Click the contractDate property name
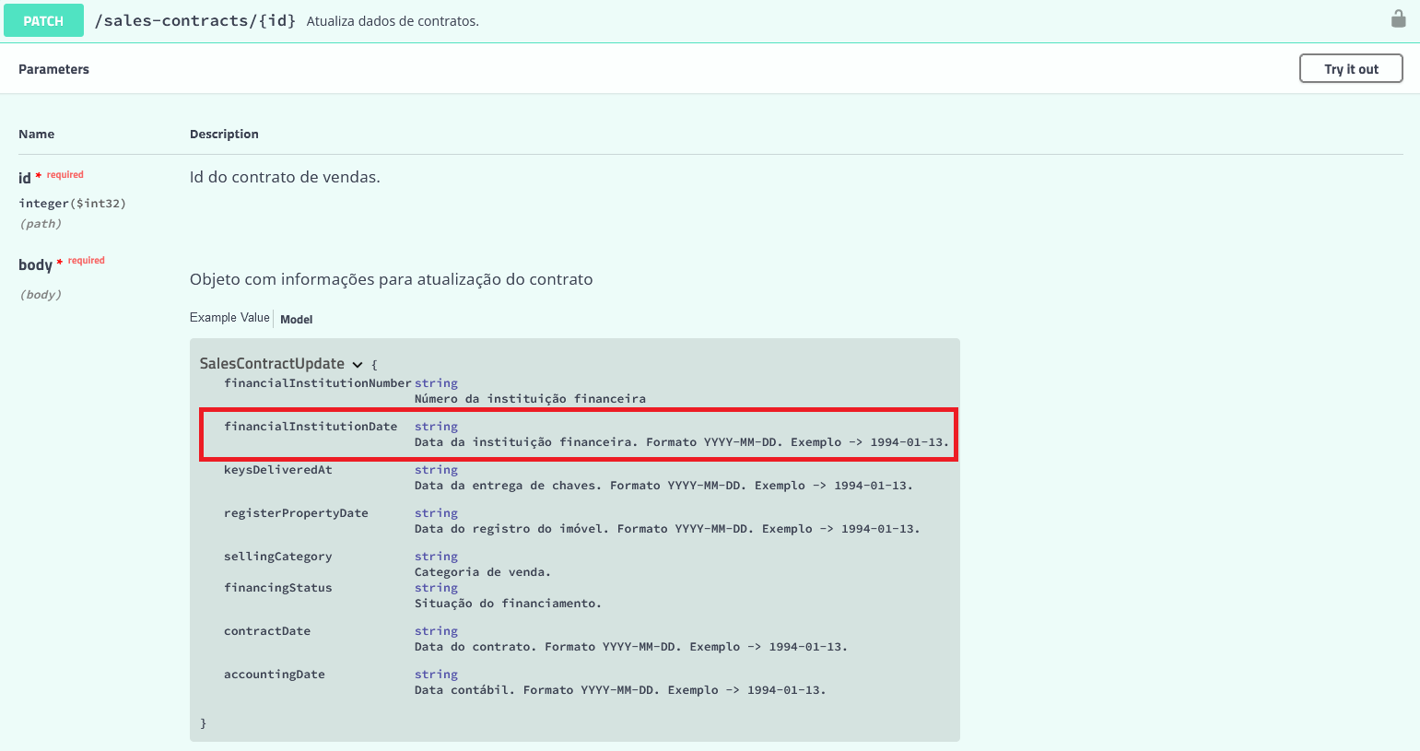 pyautogui.click(x=267, y=631)
